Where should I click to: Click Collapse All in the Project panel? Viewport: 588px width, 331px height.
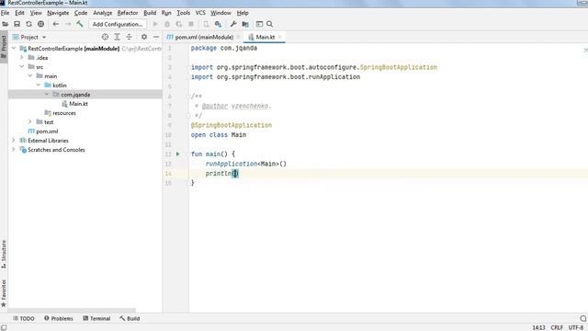(x=129, y=37)
